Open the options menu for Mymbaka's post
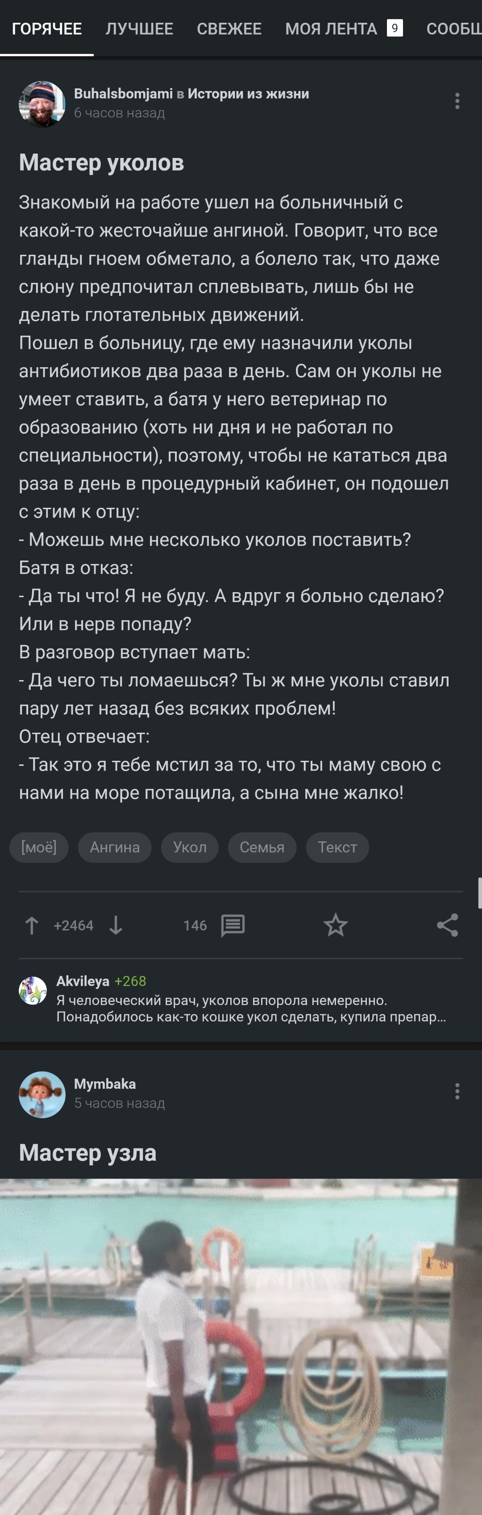 (457, 1092)
